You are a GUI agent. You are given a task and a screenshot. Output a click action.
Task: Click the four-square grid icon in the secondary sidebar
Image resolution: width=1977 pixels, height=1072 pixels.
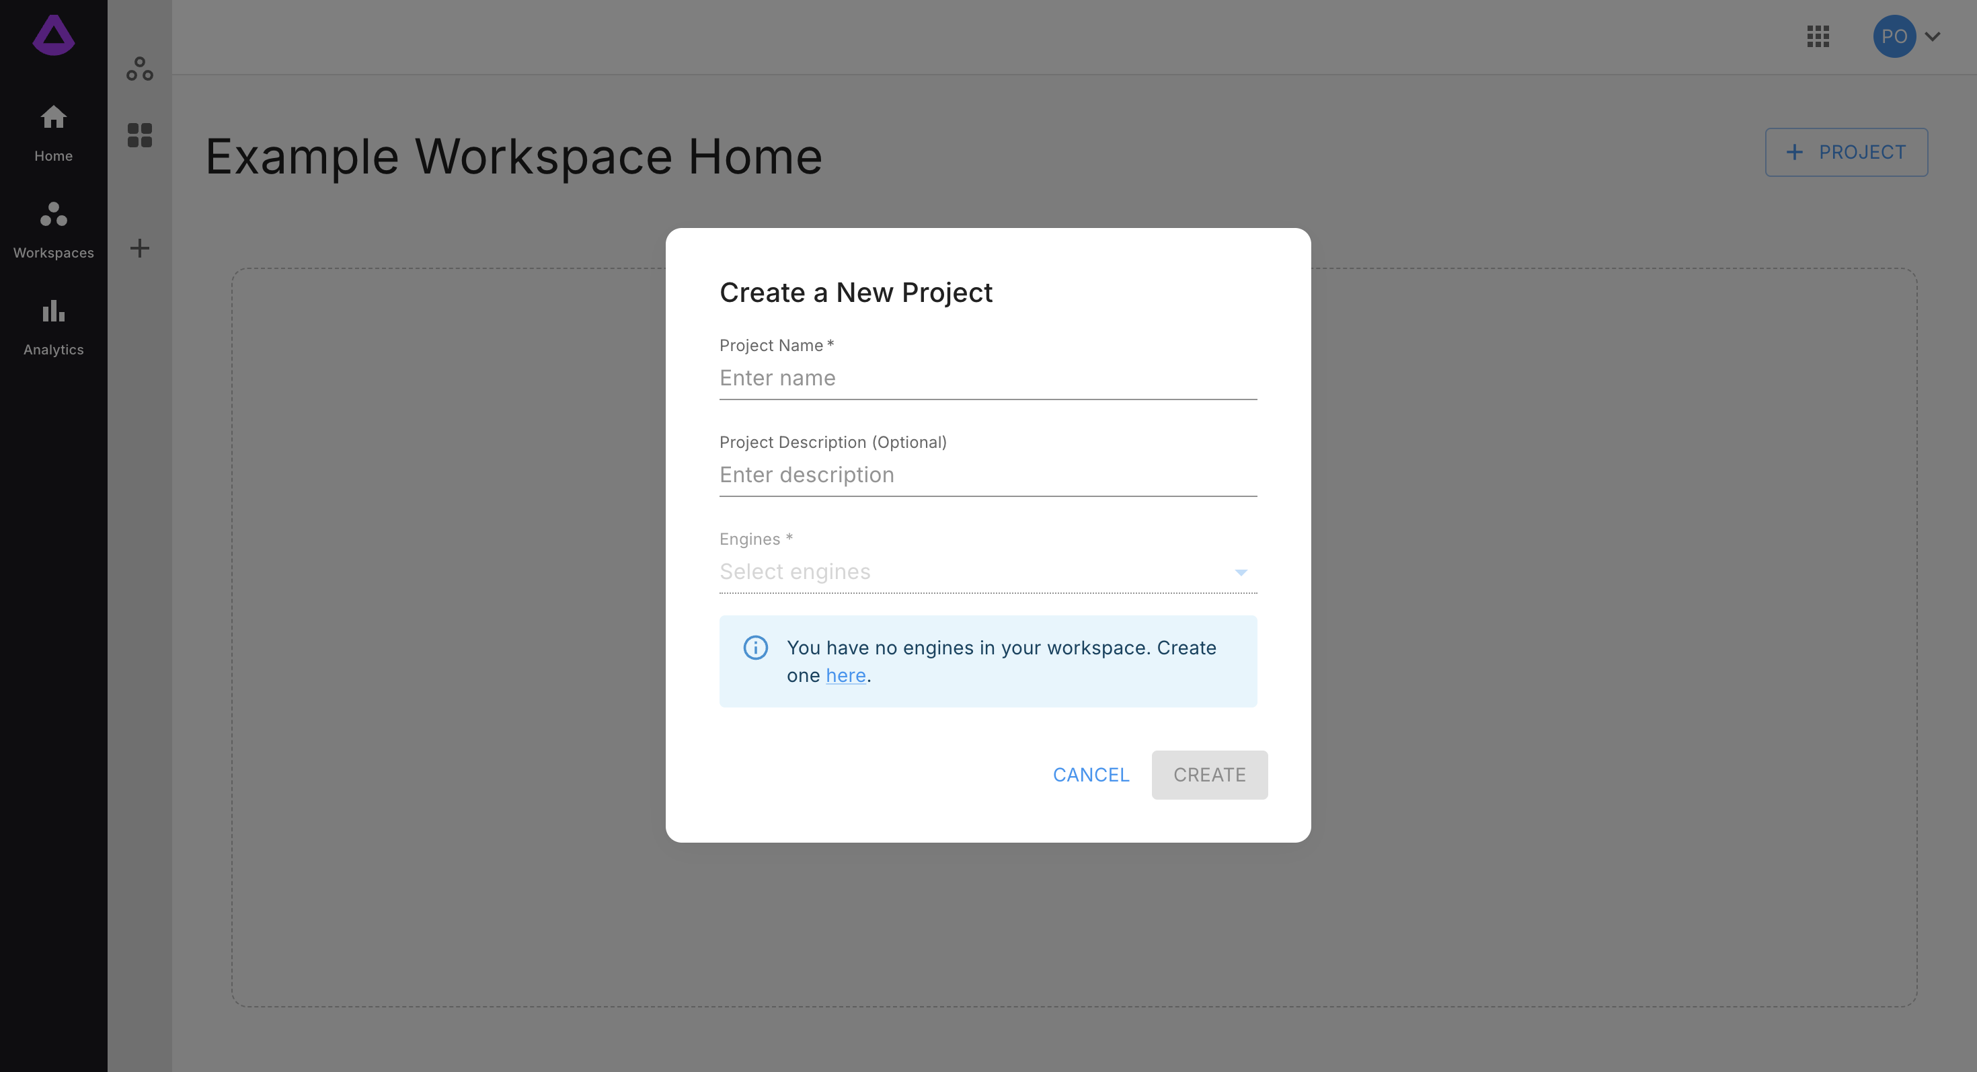[x=140, y=135]
